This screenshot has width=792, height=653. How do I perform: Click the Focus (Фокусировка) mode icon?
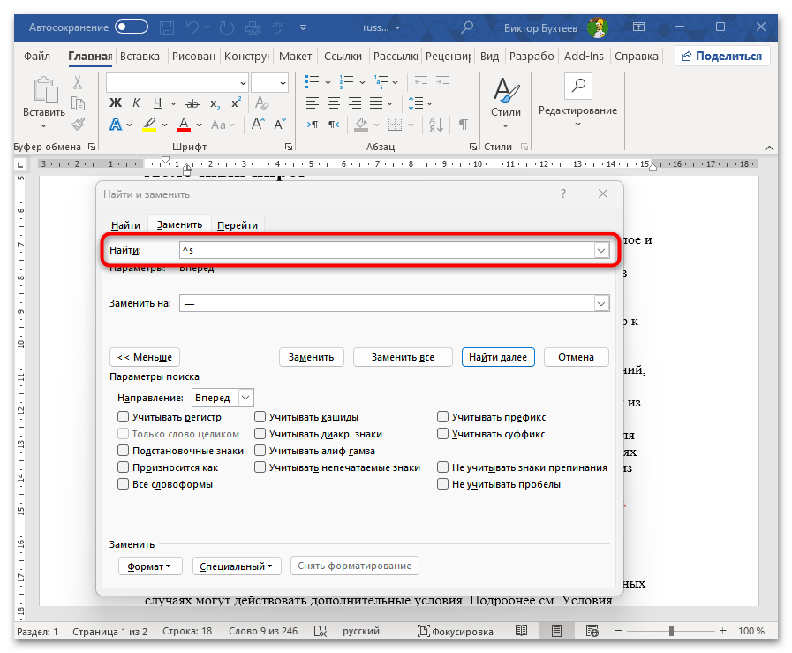[x=426, y=632]
